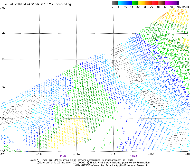This screenshot has width=190, height=167.
Task: Click the '-64' latitude label
Action: click(x=2, y=59)
